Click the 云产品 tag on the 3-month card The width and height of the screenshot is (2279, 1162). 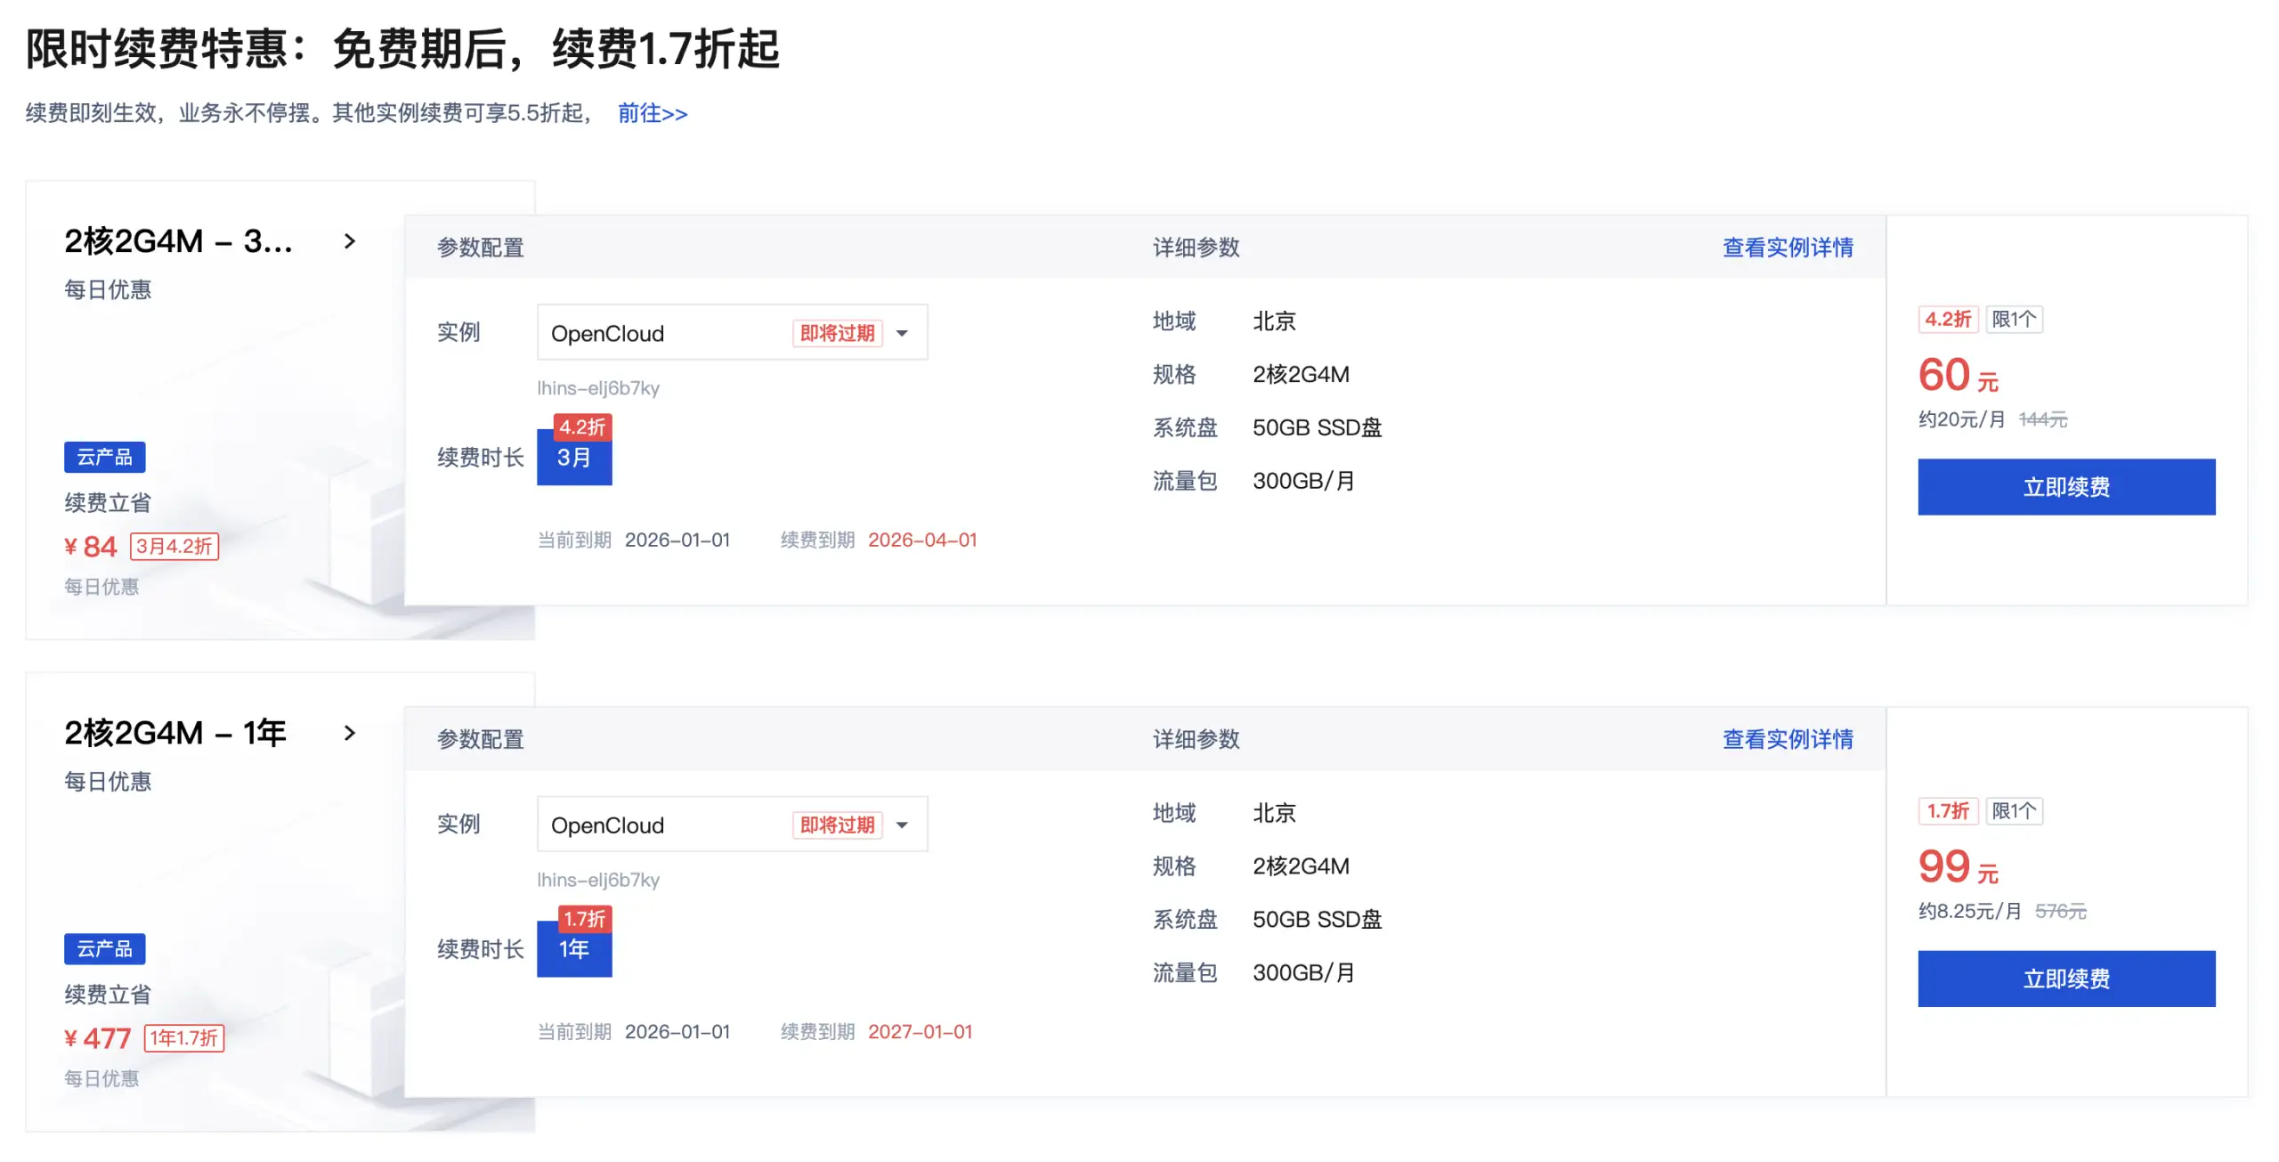click(104, 457)
